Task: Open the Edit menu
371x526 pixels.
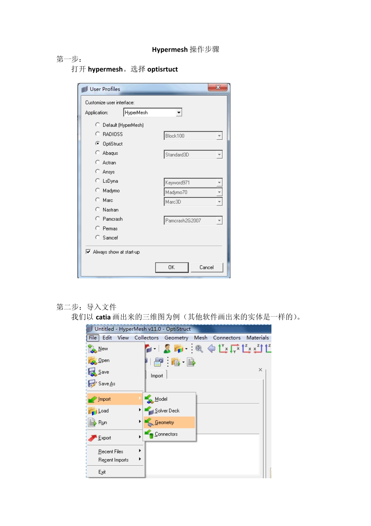Action: pos(107,338)
